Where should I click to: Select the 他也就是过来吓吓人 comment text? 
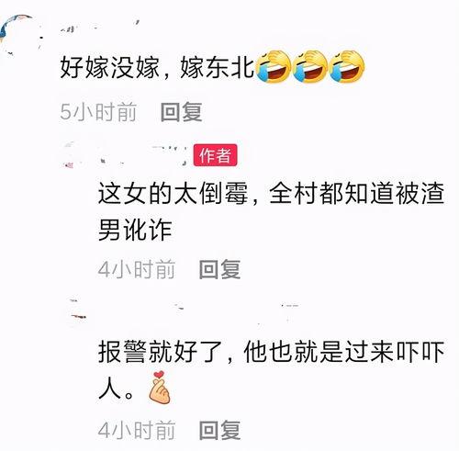pyautogui.click(x=271, y=370)
